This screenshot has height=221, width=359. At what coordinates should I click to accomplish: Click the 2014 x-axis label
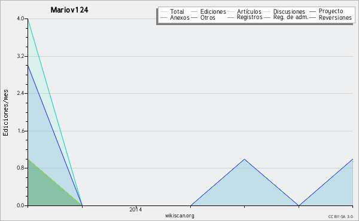136,209
